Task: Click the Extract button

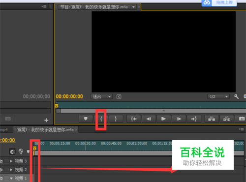Action: click(x=227, y=119)
